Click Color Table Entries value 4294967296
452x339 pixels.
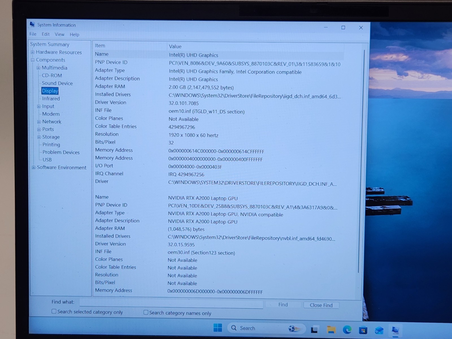point(182,127)
